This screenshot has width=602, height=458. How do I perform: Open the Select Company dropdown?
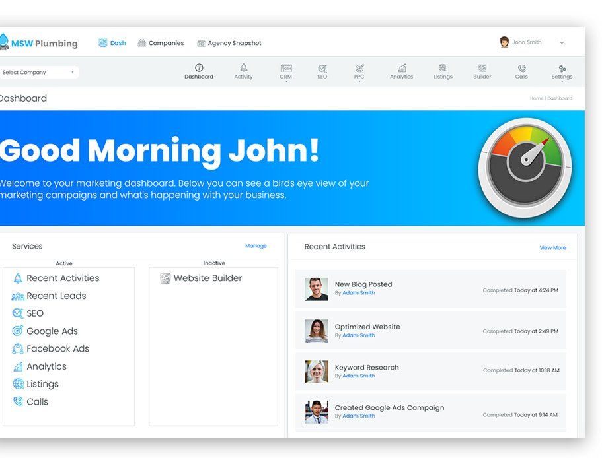click(x=38, y=72)
